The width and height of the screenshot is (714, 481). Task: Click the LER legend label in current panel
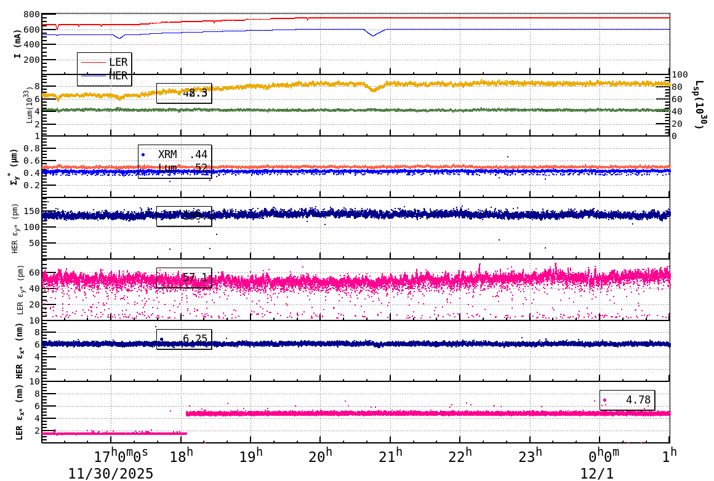pos(118,62)
